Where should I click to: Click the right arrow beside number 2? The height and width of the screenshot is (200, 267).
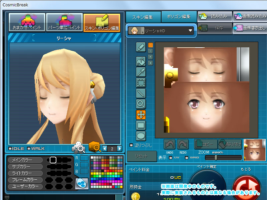[x=119, y=148]
